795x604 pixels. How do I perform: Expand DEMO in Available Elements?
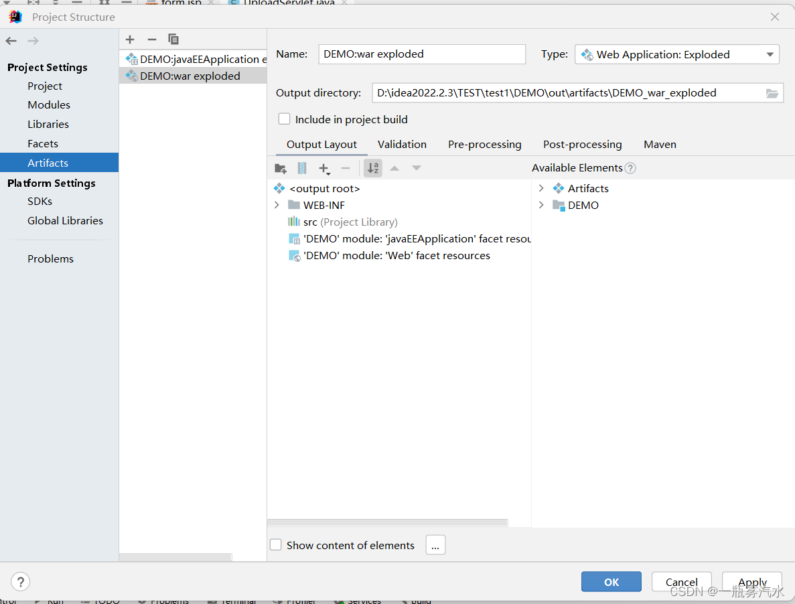[x=541, y=205]
